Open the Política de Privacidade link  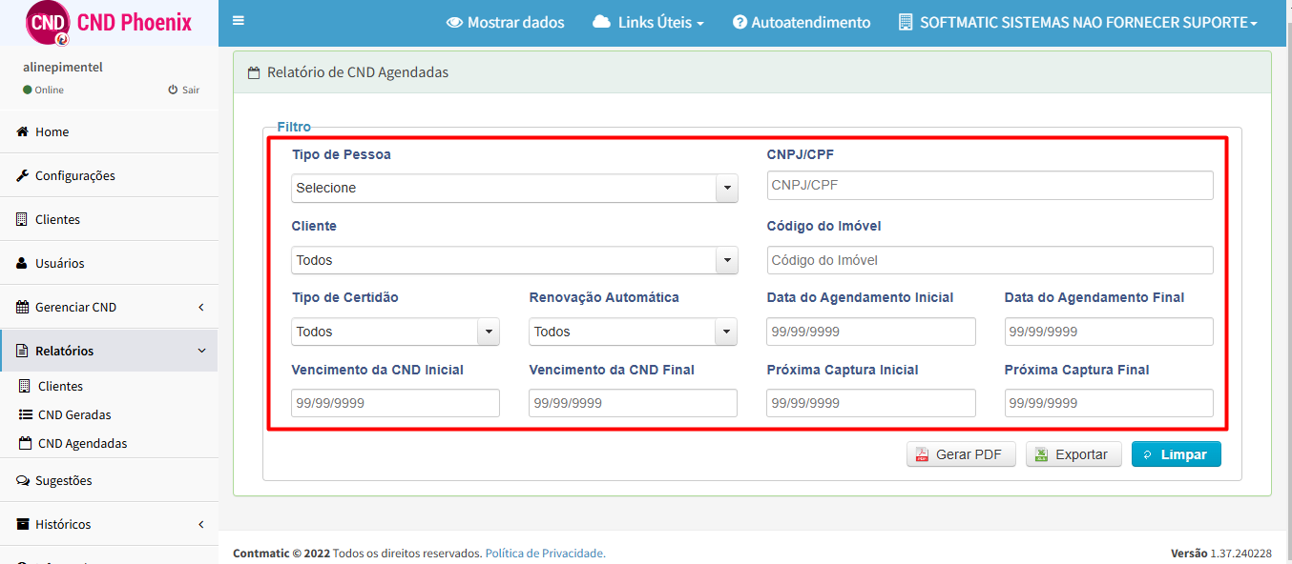(x=545, y=554)
